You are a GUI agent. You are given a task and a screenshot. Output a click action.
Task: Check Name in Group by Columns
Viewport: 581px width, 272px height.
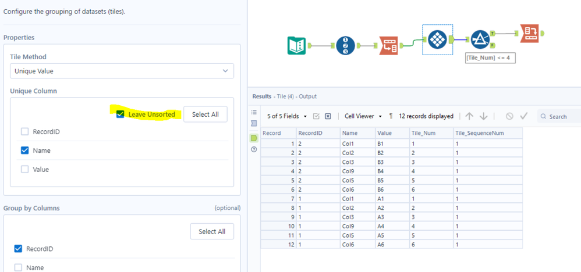tap(18, 267)
